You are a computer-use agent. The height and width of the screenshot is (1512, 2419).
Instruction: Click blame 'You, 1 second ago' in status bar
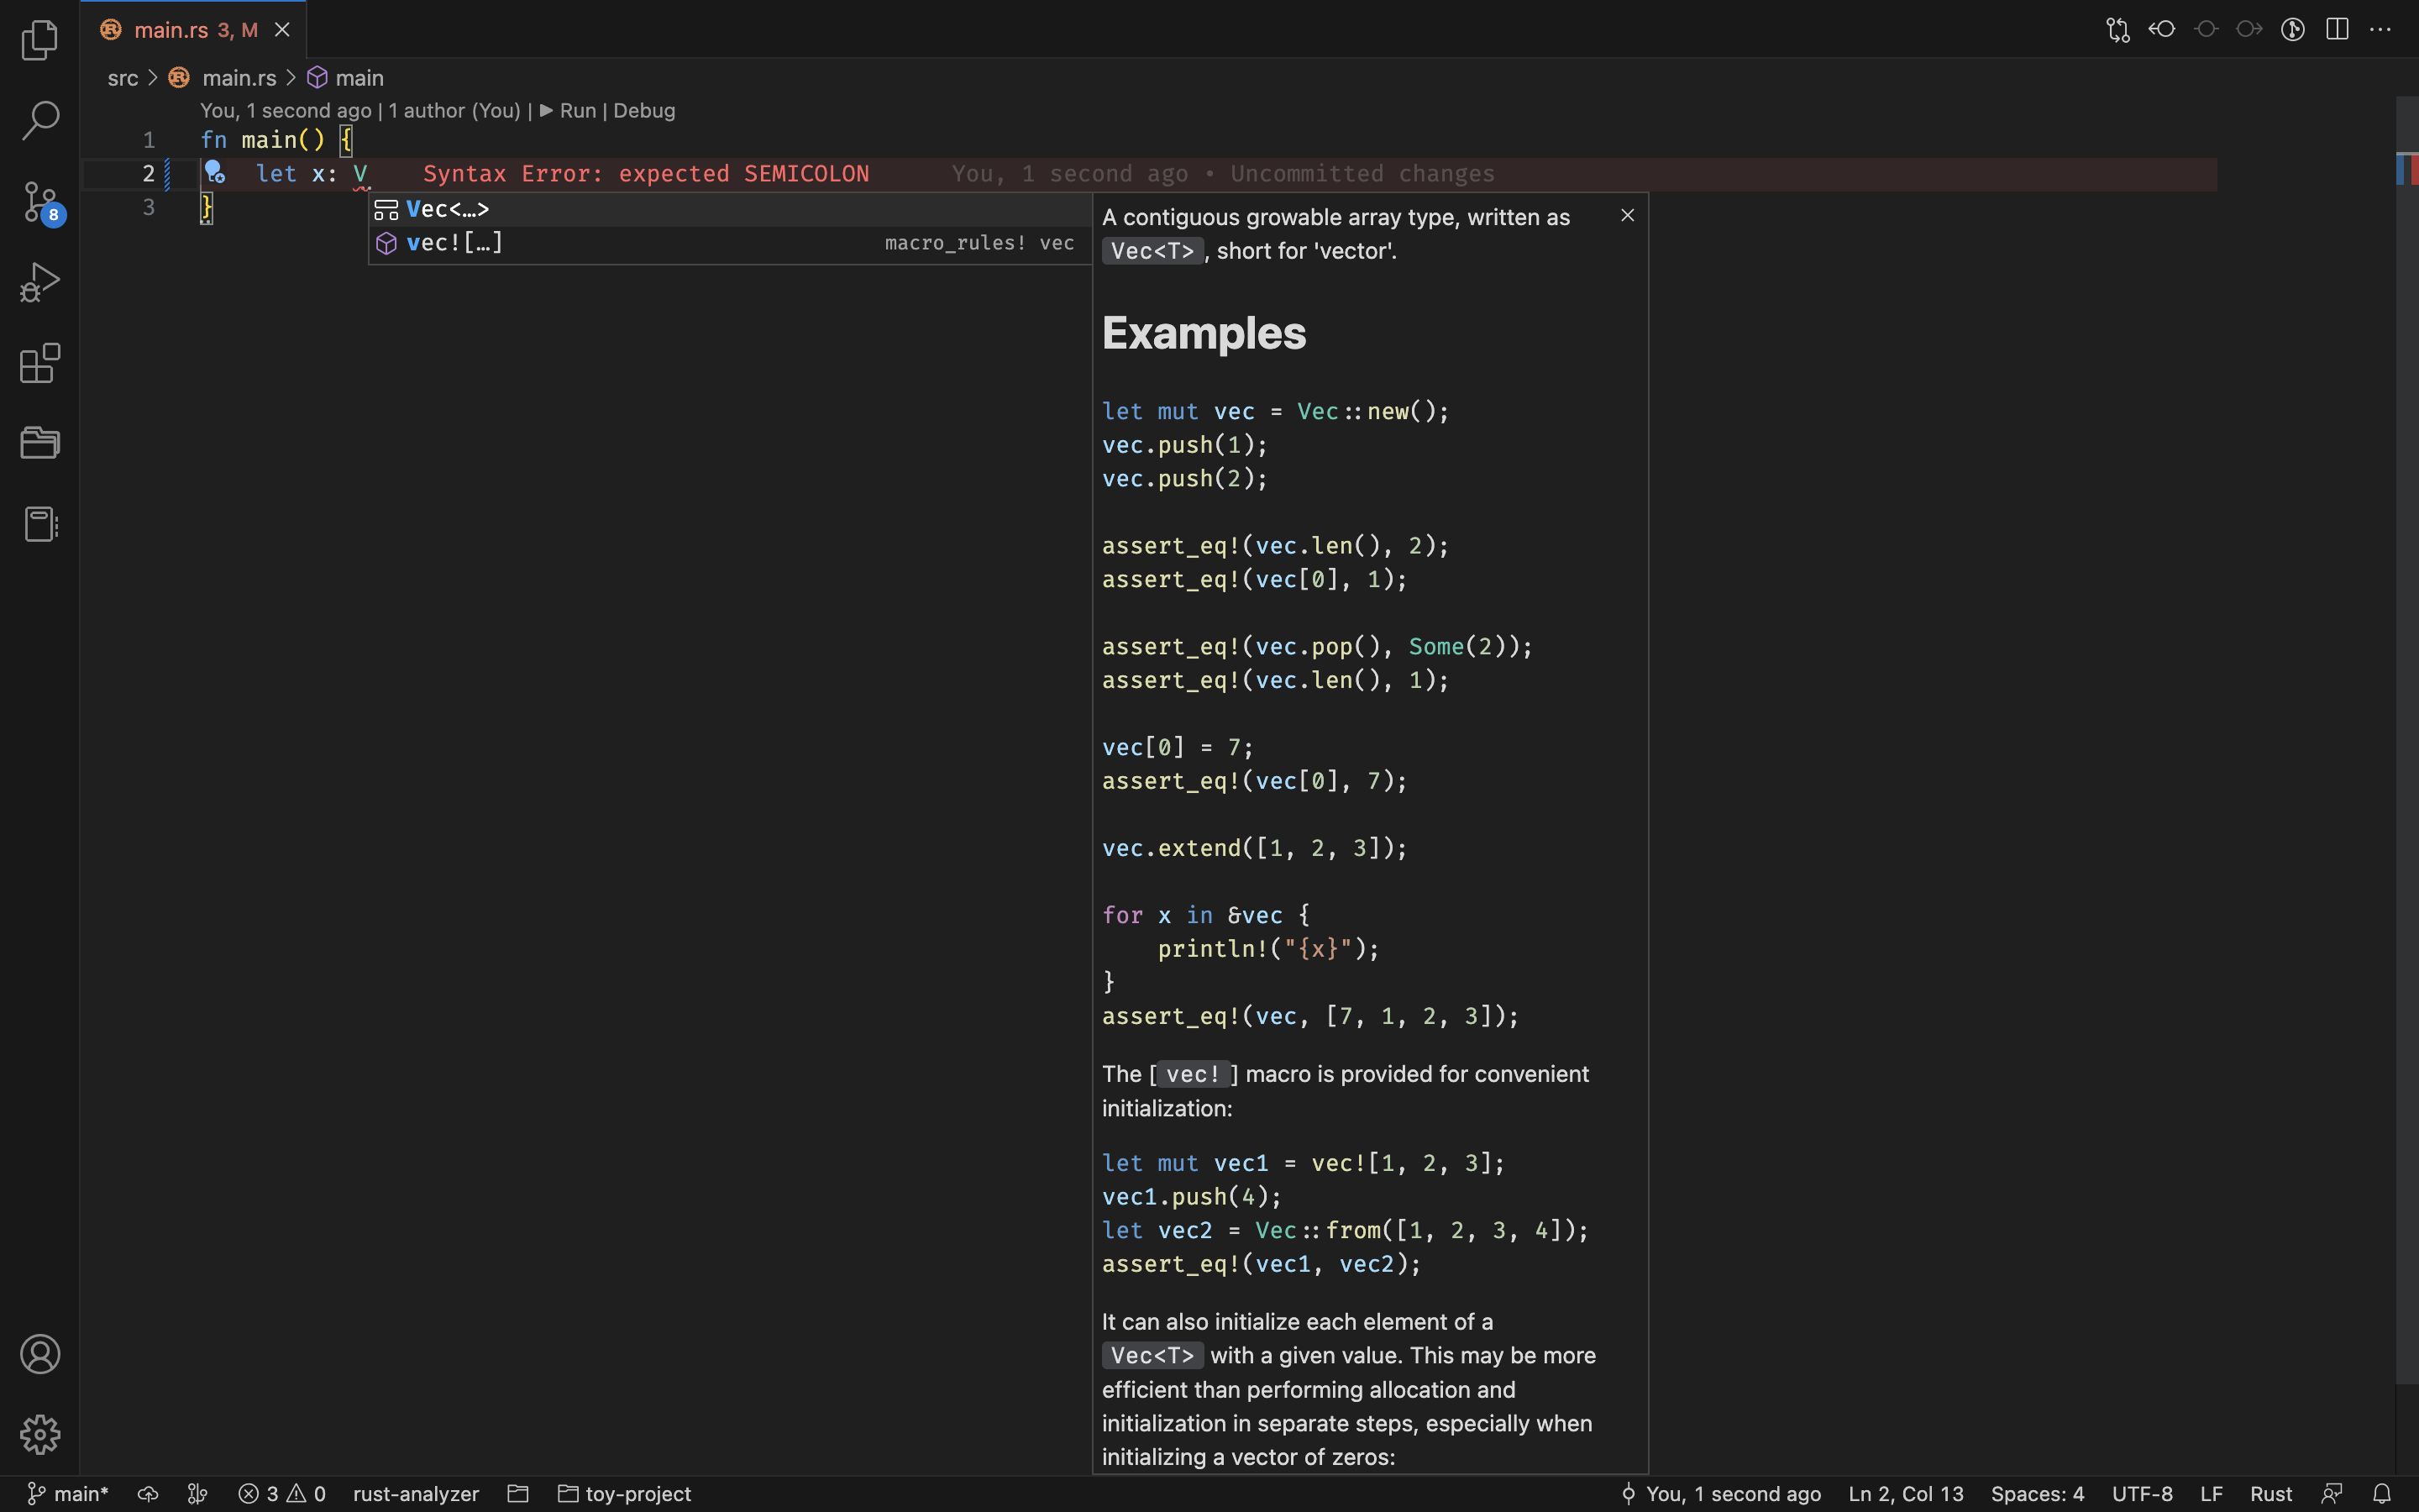(x=1720, y=1494)
